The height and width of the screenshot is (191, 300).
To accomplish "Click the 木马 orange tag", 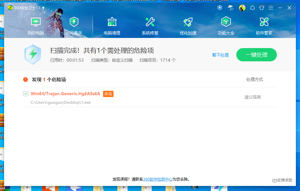I will [108, 94].
